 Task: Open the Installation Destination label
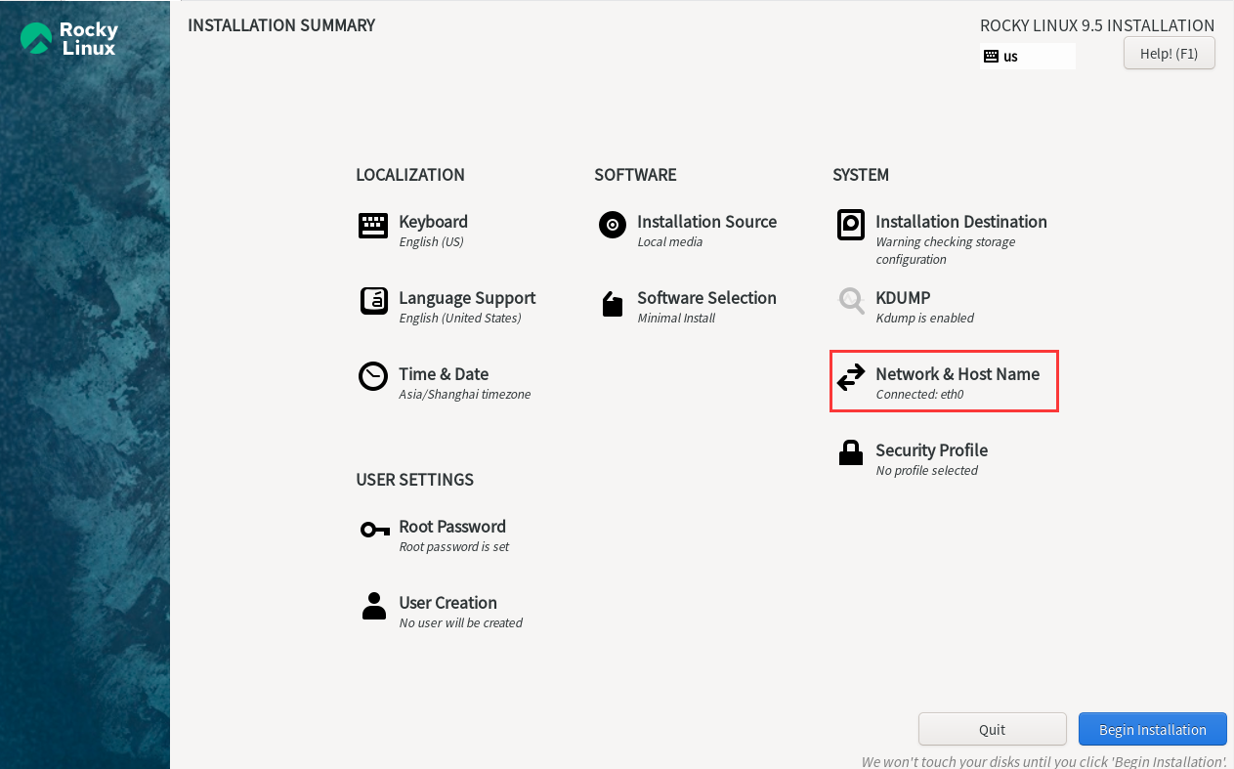960,222
